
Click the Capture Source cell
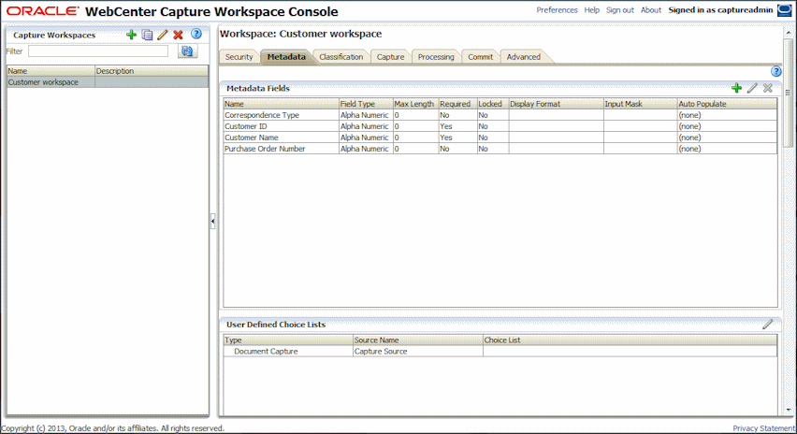click(418, 351)
